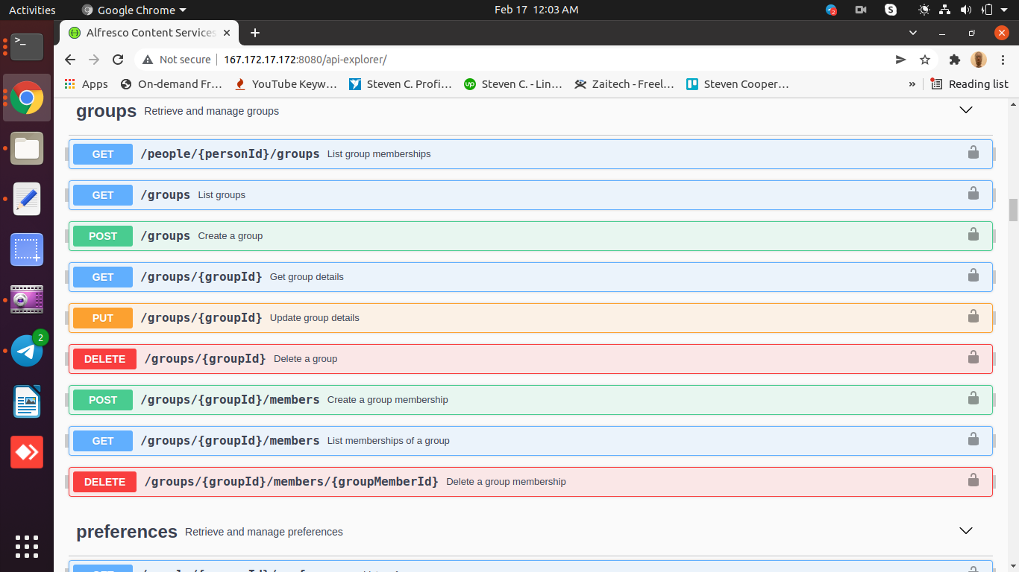Click lock icon on Update group details row
Viewport: 1019px width, 572px height.
click(973, 317)
